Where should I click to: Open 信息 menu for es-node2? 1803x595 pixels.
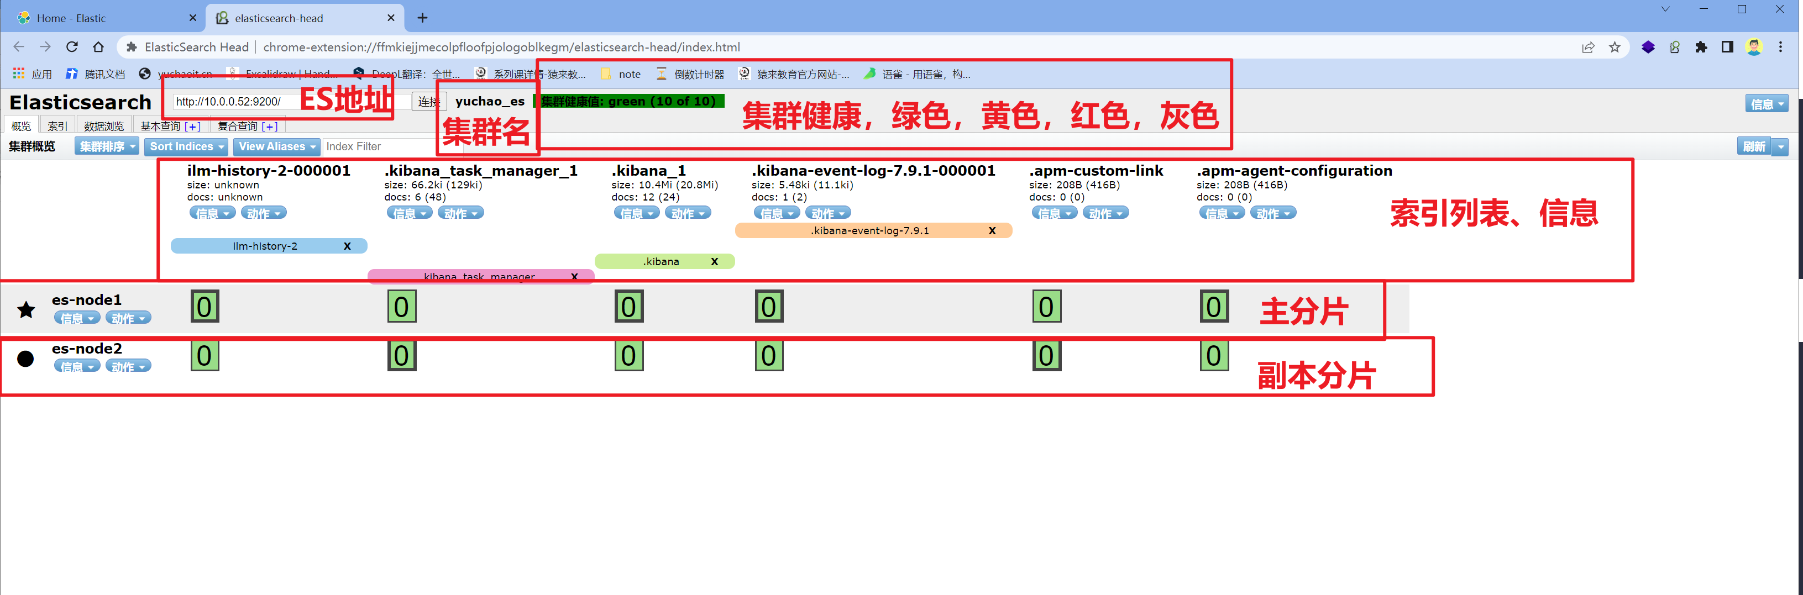(76, 366)
